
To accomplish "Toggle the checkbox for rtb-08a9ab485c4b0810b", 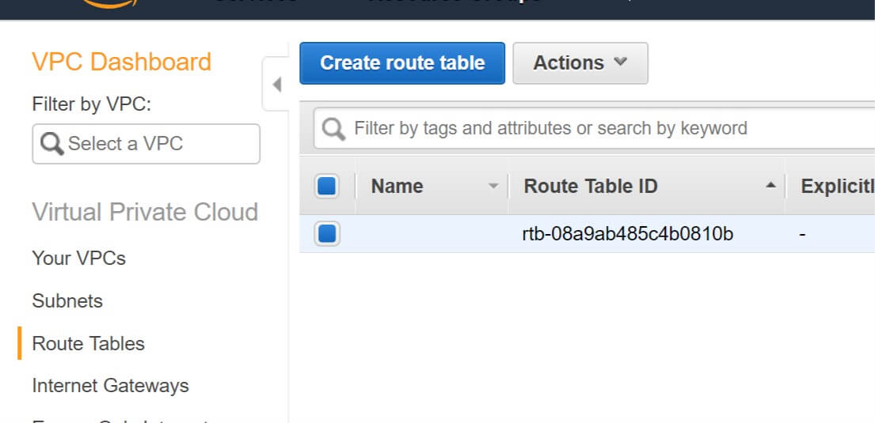I will tap(326, 233).
